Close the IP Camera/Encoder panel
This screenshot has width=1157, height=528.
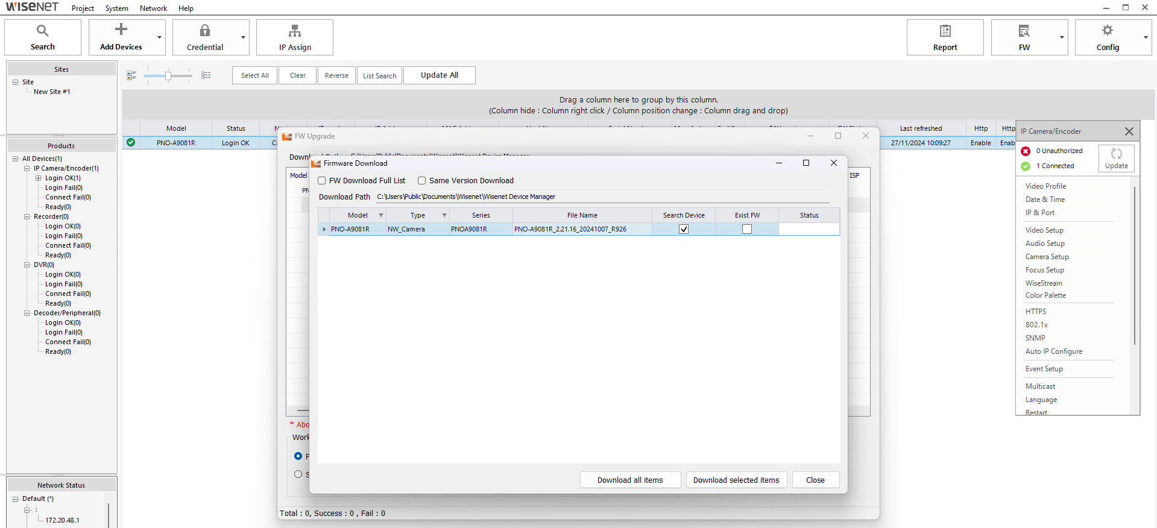tap(1129, 131)
